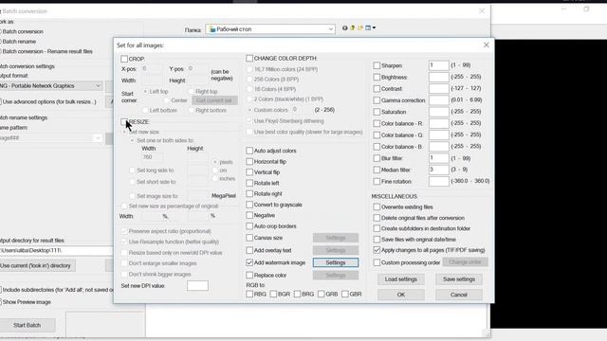Tick Auto adjust colors
This screenshot has height=341, width=607.
[249, 151]
